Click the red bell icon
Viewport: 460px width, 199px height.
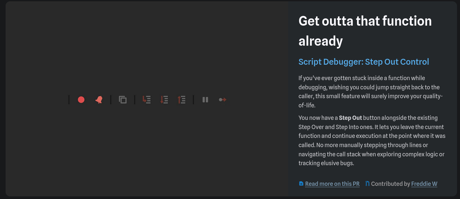(x=99, y=99)
